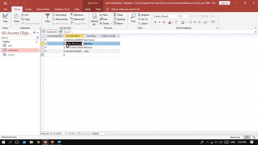Cut the selected text
The image size is (258, 145).
tap(25, 15)
